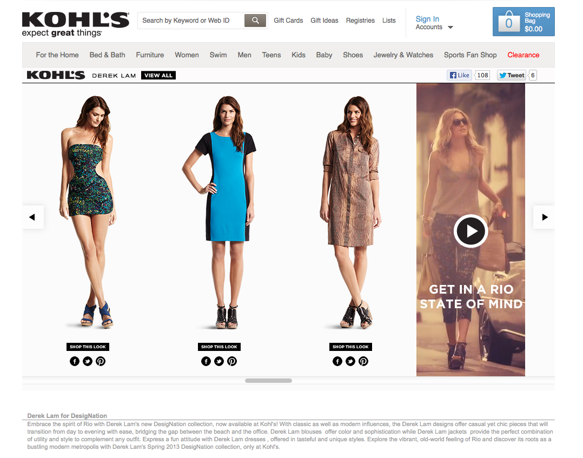Open the Kids menu
The image size is (583, 458).
298,55
